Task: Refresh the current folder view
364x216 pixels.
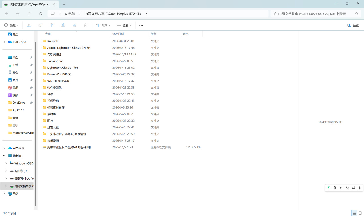Action: point(40,14)
